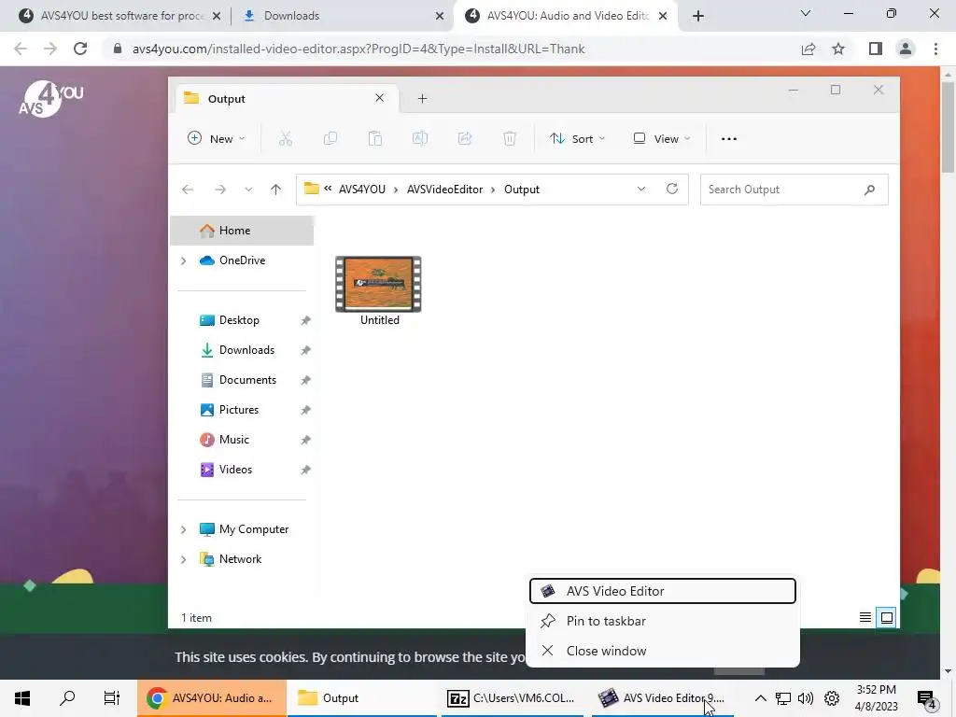The width and height of the screenshot is (956, 717).
Task: Select the Output tab in Explorer
Action: (287, 99)
